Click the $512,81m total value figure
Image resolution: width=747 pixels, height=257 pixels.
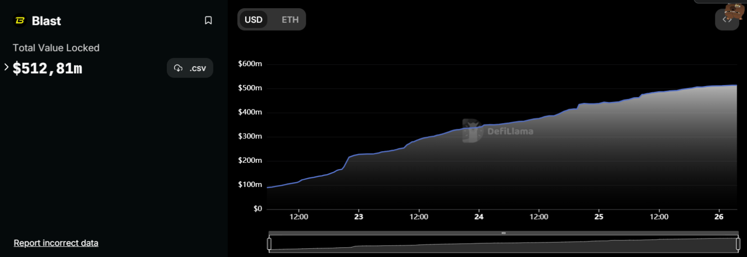pyautogui.click(x=48, y=69)
